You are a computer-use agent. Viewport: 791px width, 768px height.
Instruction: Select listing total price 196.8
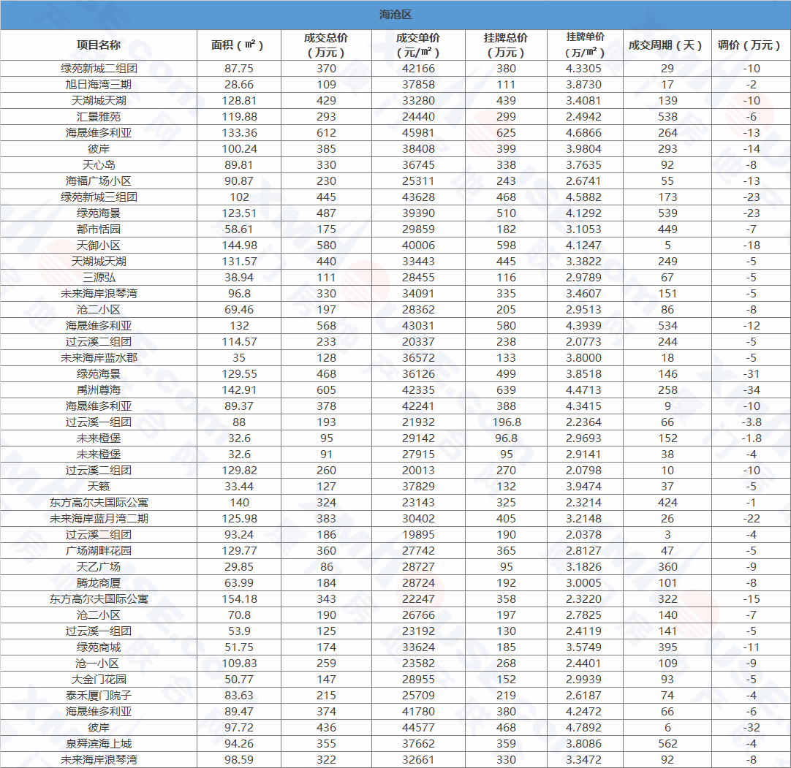tap(506, 422)
